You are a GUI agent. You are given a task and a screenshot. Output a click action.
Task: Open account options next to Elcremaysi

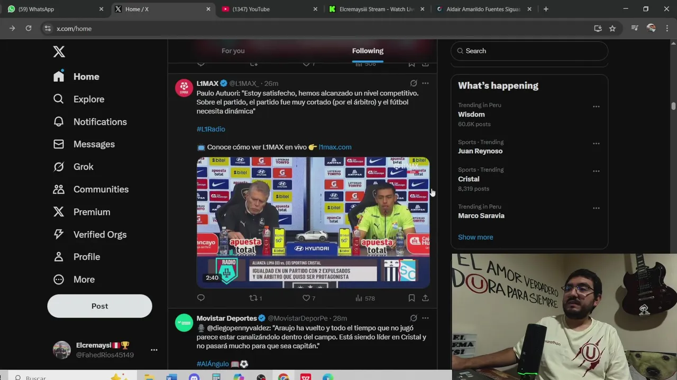[154, 350]
